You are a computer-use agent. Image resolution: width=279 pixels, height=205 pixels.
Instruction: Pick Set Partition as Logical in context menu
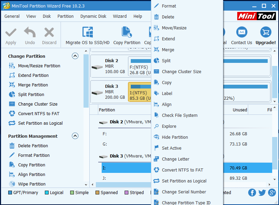(187, 181)
